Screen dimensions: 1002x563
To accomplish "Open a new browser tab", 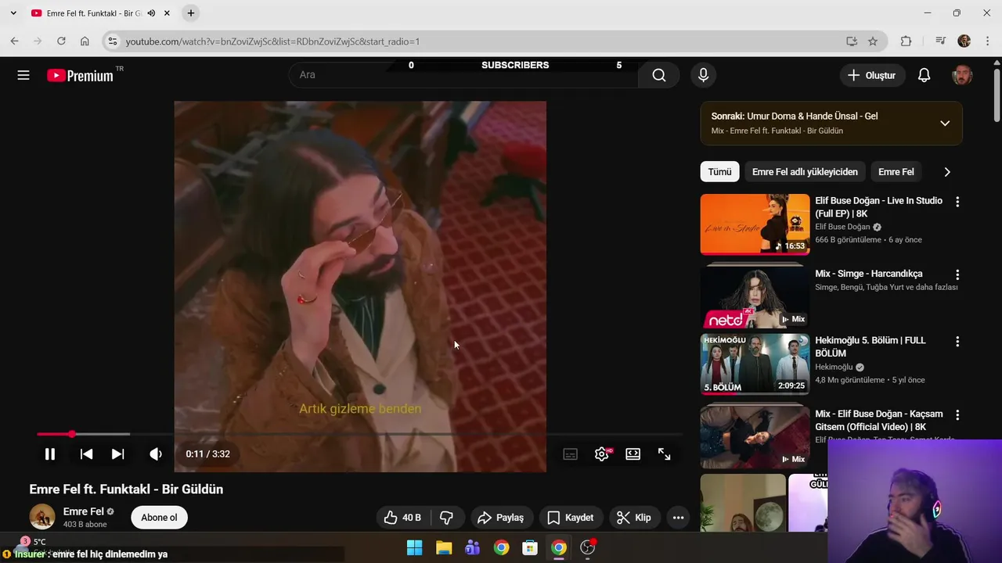I will (191, 13).
